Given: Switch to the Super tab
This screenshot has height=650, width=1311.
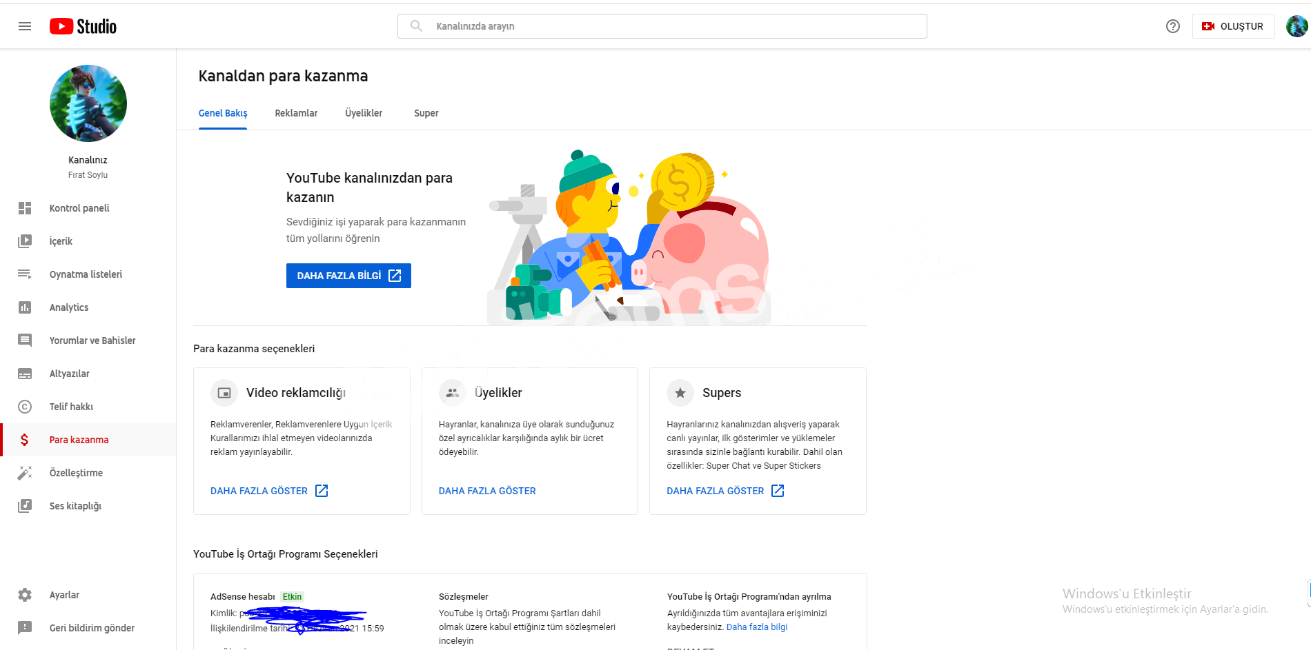Looking at the screenshot, I should point(426,113).
